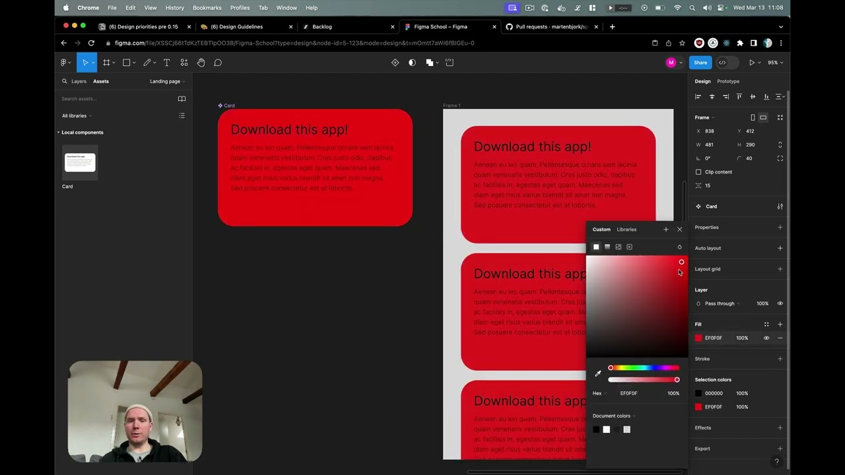The image size is (845, 475).
Task: Click the X position field 838
Action: tap(714, 131)
